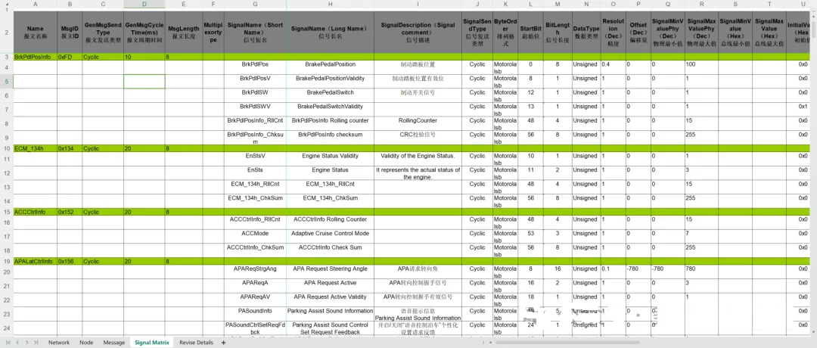Select the 'Adaptive Cruise Control Mode' cell

click(x=331, y=237)
